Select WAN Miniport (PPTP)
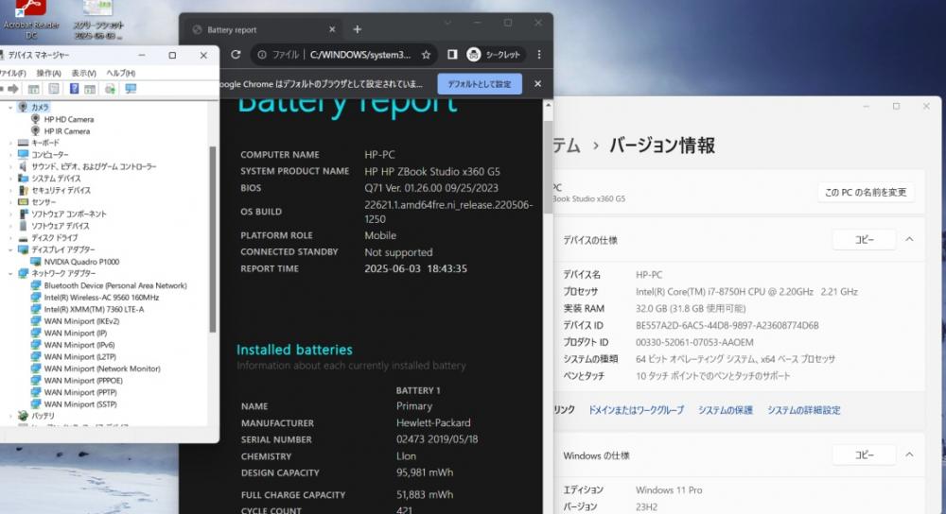 [80, 392]
